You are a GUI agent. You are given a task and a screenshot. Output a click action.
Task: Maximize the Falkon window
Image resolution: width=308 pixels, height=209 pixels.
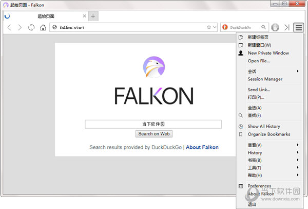tap(284, 4)
